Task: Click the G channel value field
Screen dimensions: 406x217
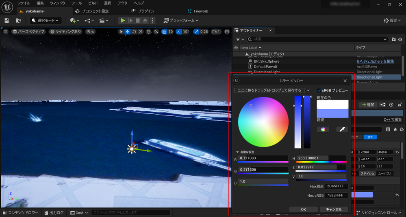Action: pos(263,170)
